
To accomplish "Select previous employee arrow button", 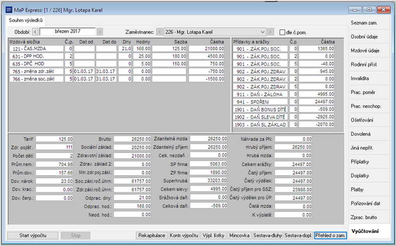I will click(x=159, y=32).
